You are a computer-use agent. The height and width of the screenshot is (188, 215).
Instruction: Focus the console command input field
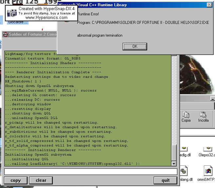pos(91,172)
